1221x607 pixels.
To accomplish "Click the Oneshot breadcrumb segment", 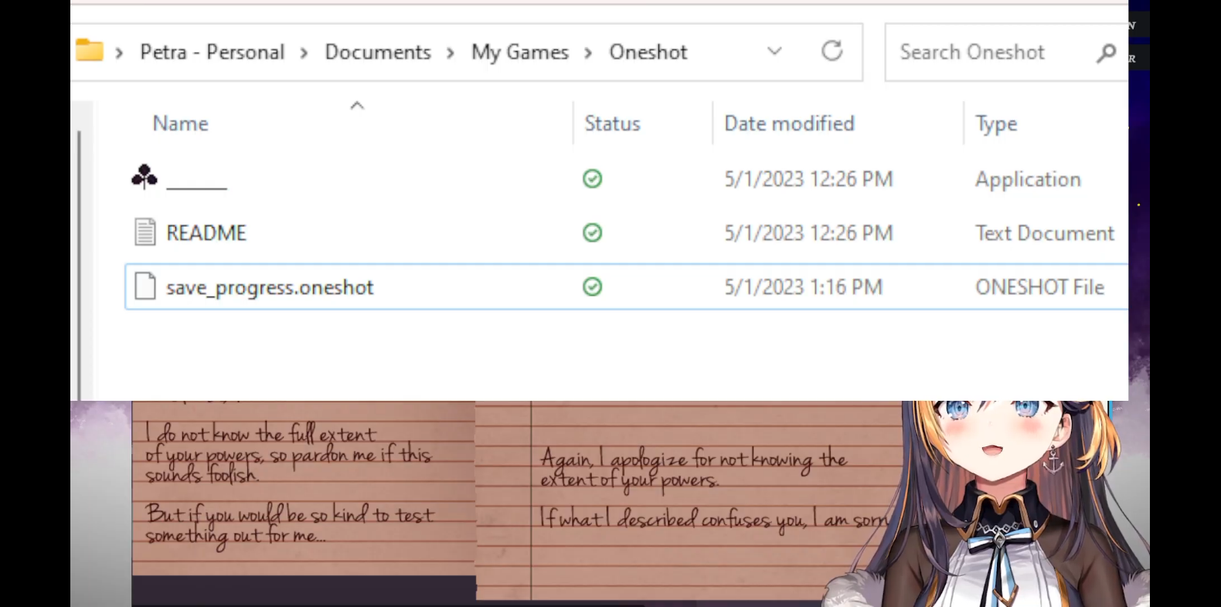I will point(648,52).
